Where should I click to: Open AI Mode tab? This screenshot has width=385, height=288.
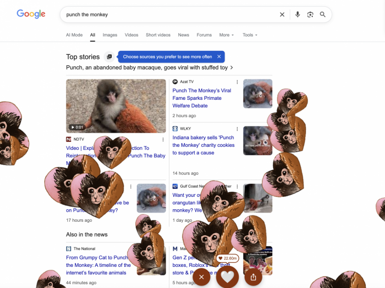click(x=74, y=35)
